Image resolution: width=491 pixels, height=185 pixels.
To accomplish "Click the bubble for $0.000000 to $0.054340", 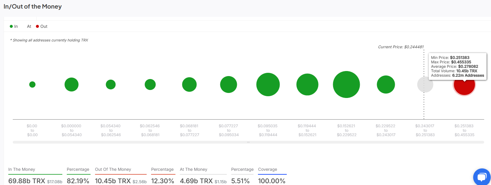I will point(72,85).
